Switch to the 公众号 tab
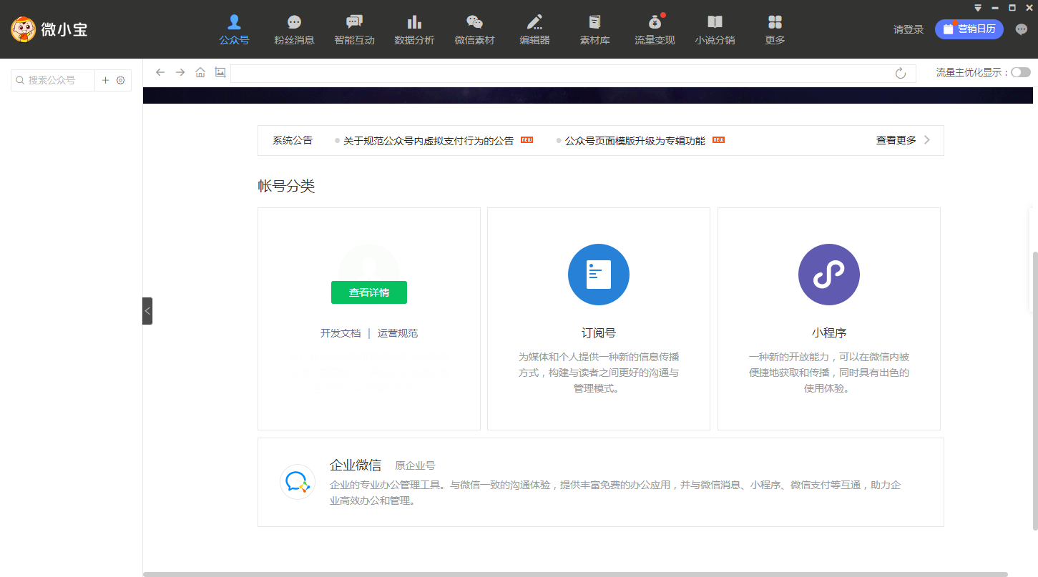Viewport: 1038px width, 577px height. click(x=234, y=30)
